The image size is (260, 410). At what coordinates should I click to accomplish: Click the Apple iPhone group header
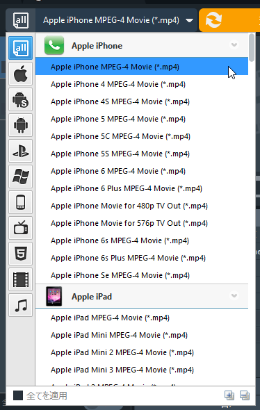[142, 45]
